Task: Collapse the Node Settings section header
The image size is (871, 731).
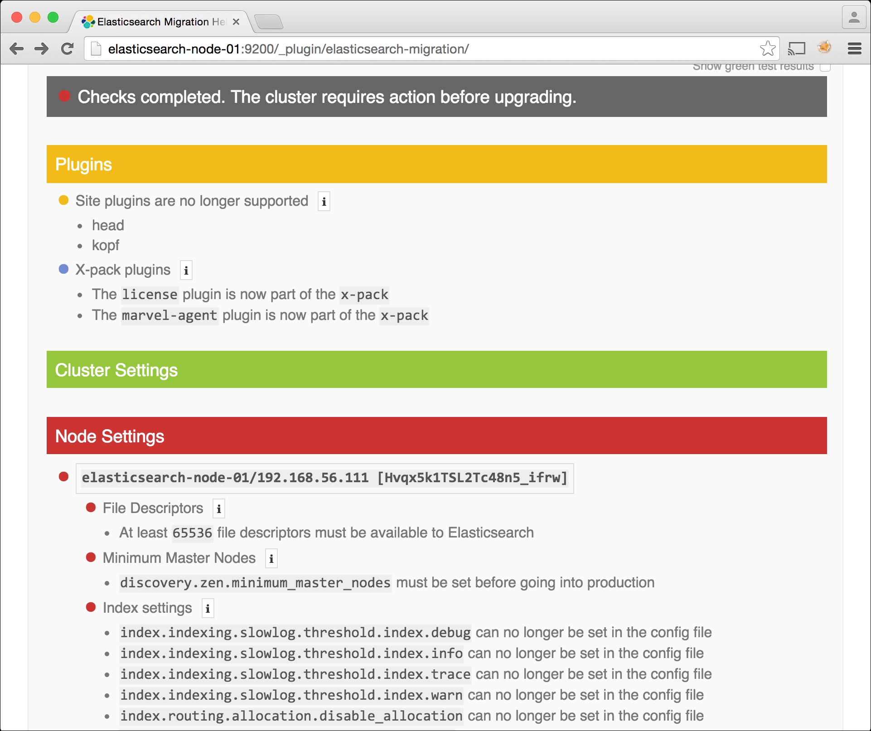Action: click(x=437, y=436)
